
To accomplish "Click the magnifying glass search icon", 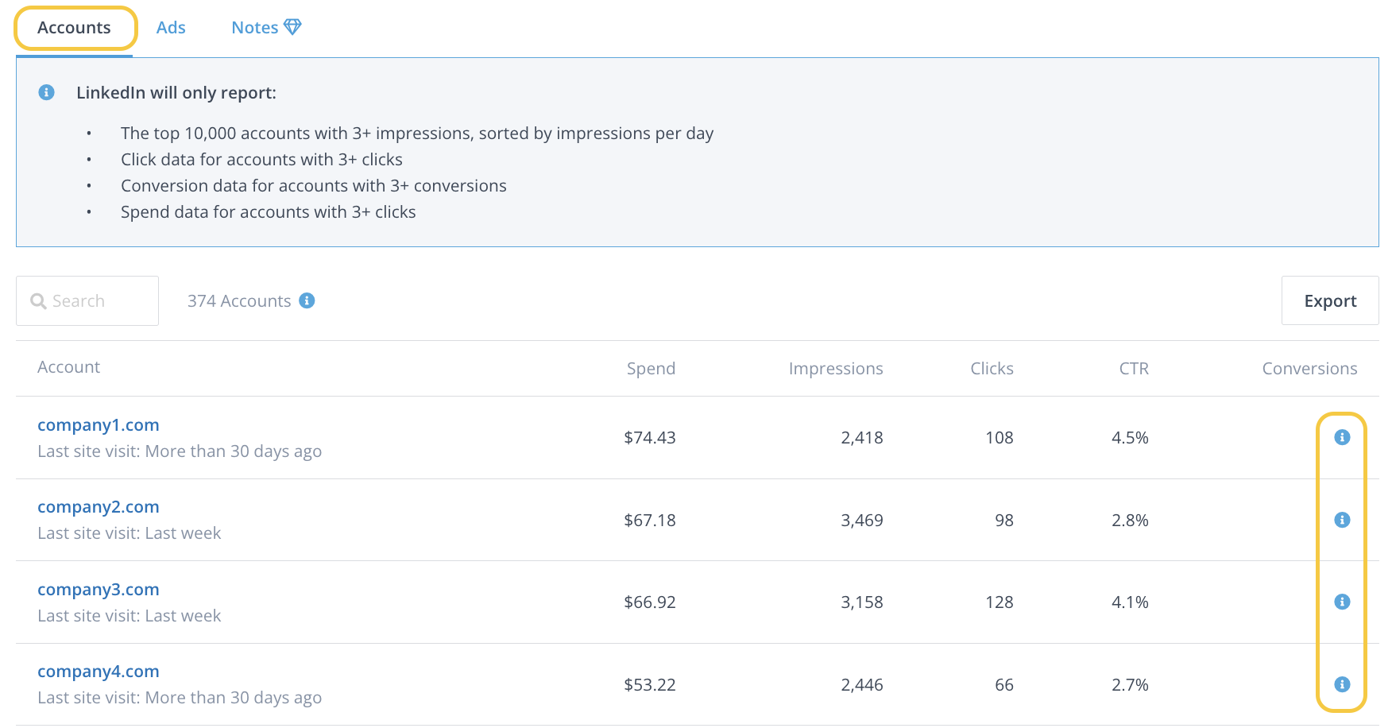I will point(38,301).
